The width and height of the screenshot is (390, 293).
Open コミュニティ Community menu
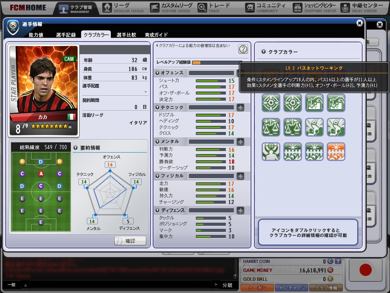coord(265,8)
